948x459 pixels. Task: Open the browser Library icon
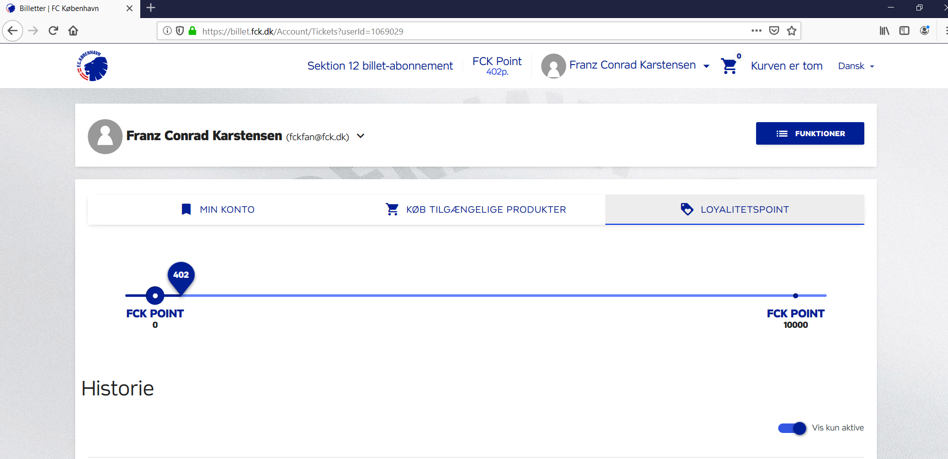(x=884, y=31)
